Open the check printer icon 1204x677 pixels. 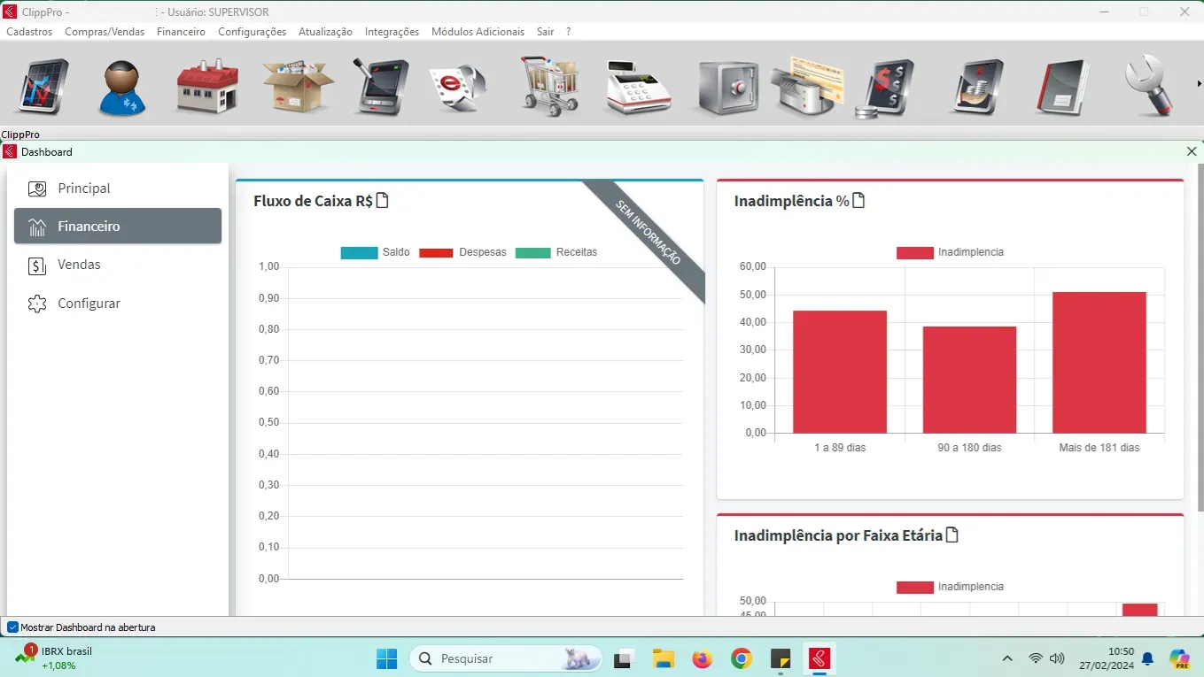pyautogui.click(x=807, y=87)
